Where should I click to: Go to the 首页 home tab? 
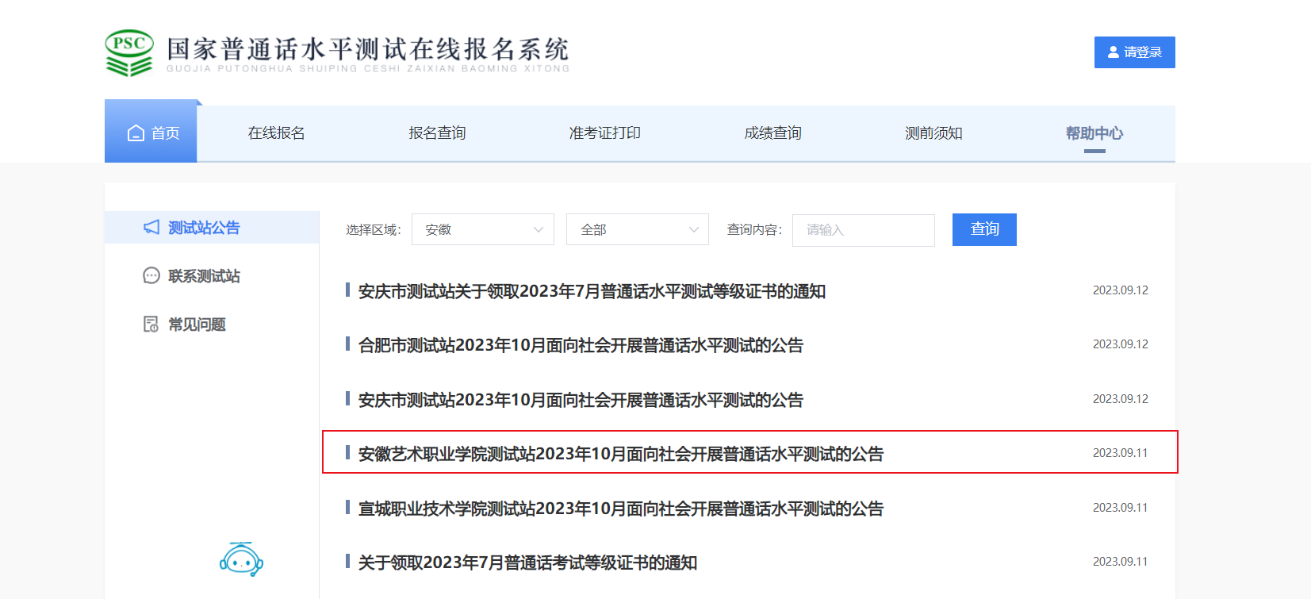click(151, 131)
